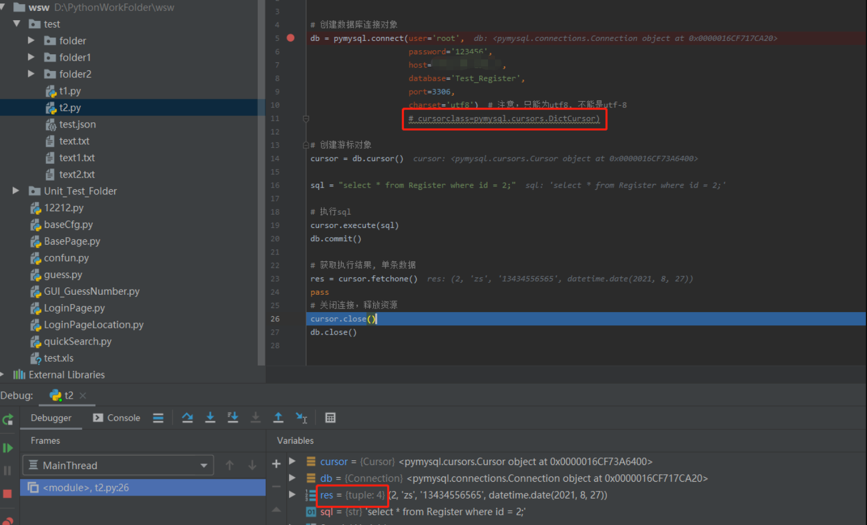Switch to the Debugger tab
The width and height of the screenshot is (867, 525).
51,418
